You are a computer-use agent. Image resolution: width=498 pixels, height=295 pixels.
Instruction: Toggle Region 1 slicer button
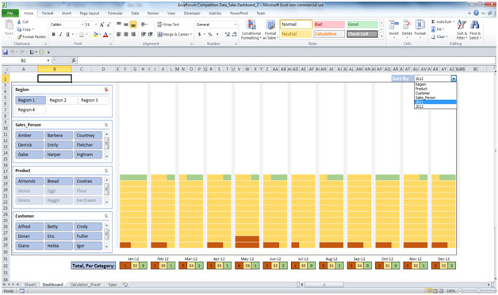point(30,101)
